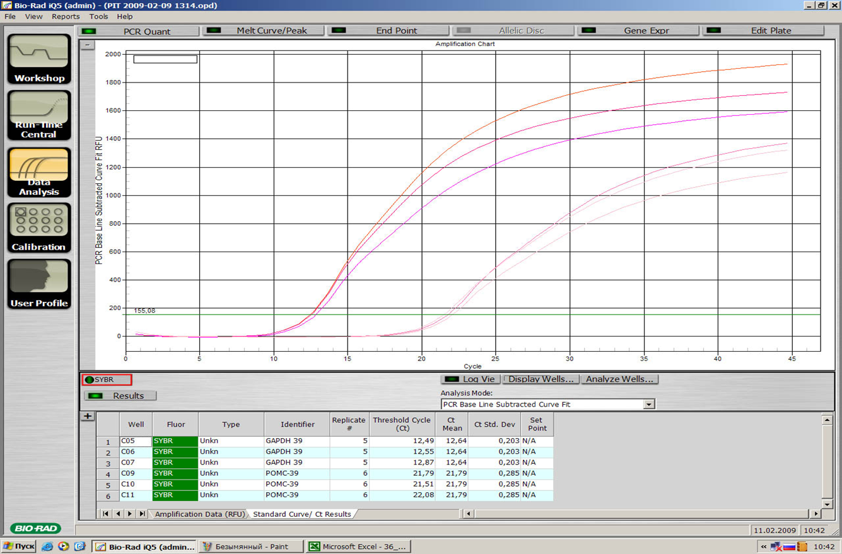This screenshot has height=554, width=842.
Task: Open Internet Explorer quick launch icon
Action: click(47, 546)
